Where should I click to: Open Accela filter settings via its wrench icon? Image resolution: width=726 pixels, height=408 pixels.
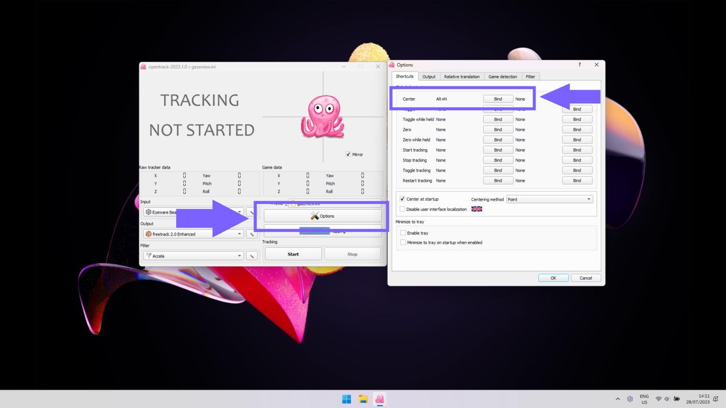coord(252,255)
